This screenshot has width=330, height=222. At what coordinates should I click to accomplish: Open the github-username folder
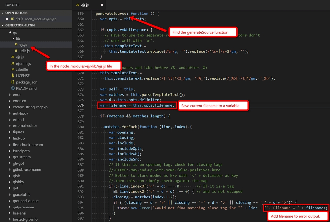click(27, 170)
